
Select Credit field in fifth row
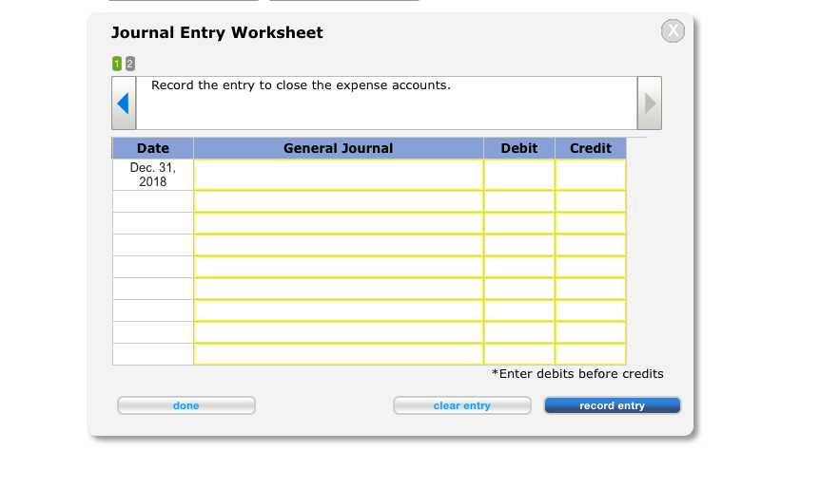click(591, 267)
